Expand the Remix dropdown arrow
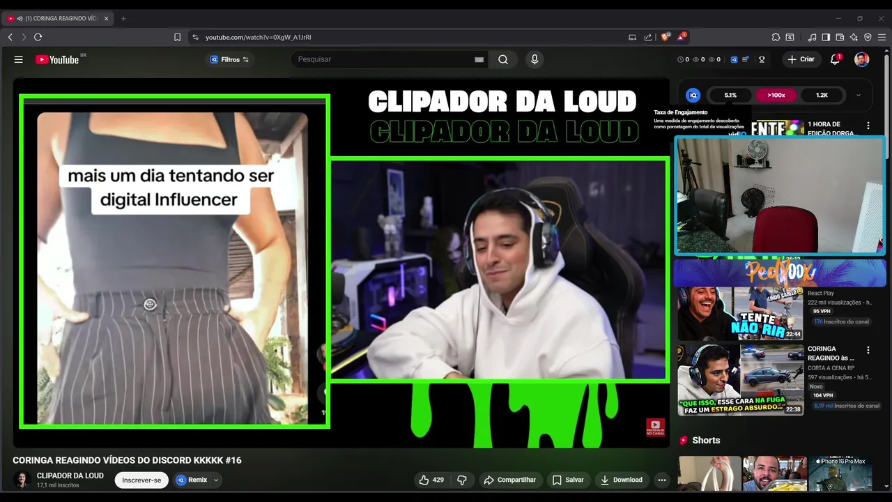This screenshot has height=502, width=892. 216,480
